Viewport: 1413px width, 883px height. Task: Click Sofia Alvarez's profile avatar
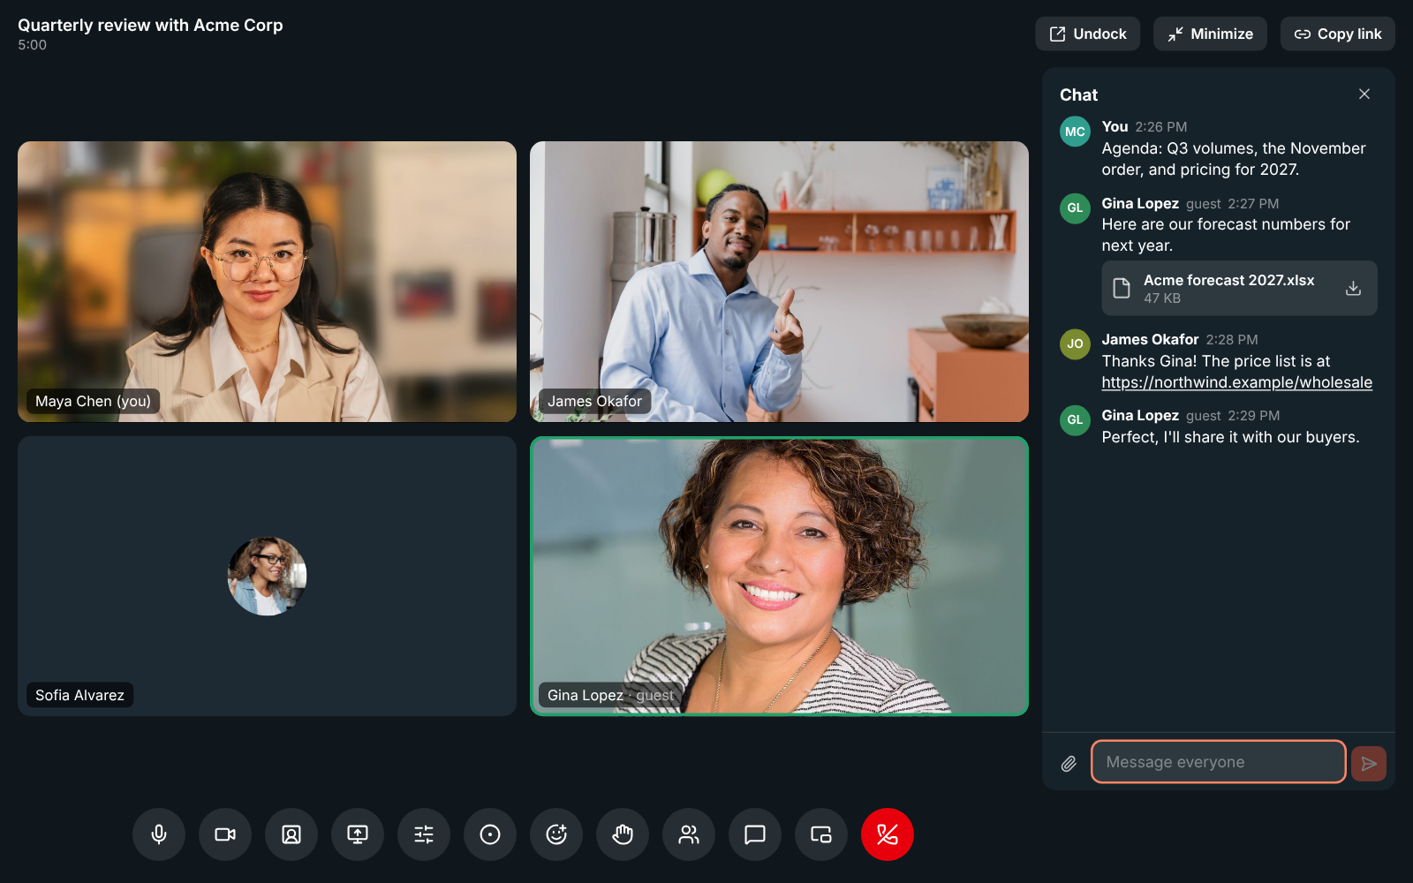[267, 576]
